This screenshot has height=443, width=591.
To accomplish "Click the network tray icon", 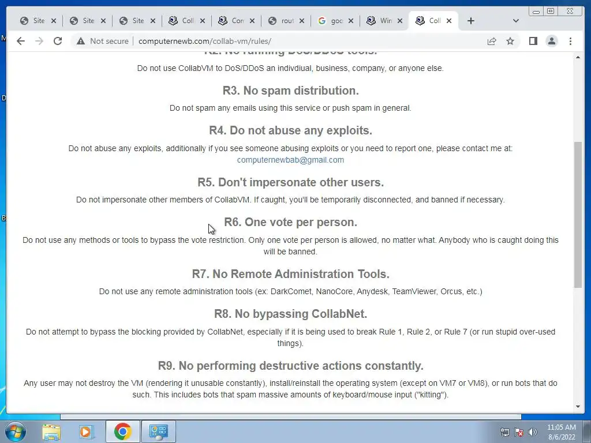I will tap(504, 432).
